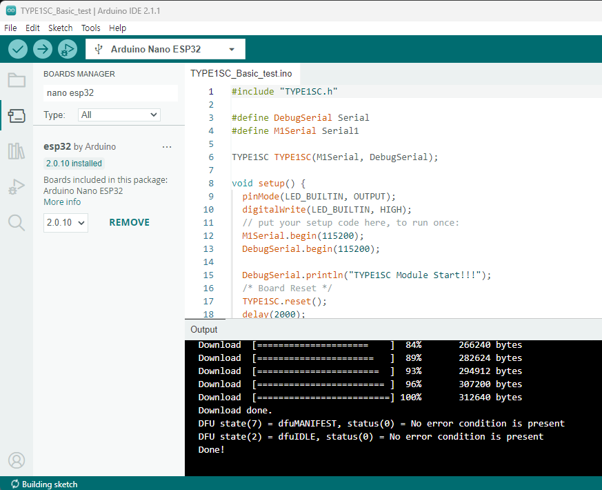Image resolution: width=602 pixels, height=490 pixels.
Task: Open the Sketchbook folder sidebar icon
Action: coord(17,80)
